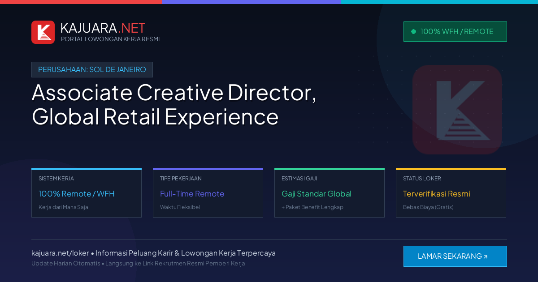Click the Update Harian Otomatis footer line

(138, 263)
